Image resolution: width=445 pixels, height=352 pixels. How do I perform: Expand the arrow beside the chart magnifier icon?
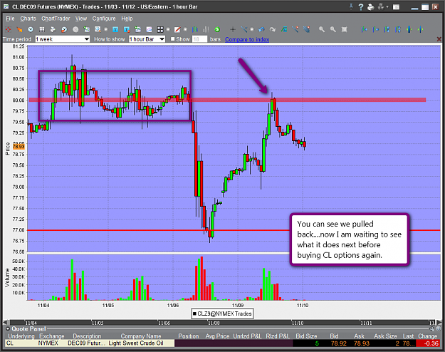pos(106,29)
